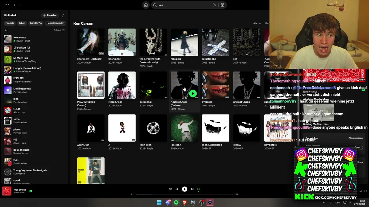Open "the acronym (with Destroy Lonely)" single

coord(153,42)
